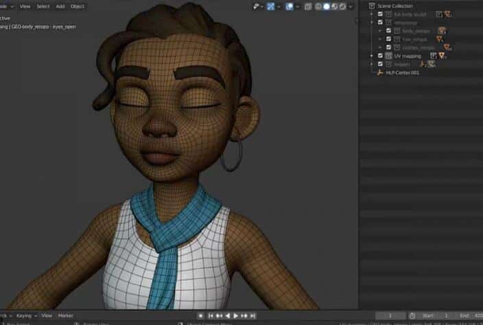Open the Add menu
Screen dimensions: 483x325
(x=60, y=6)
